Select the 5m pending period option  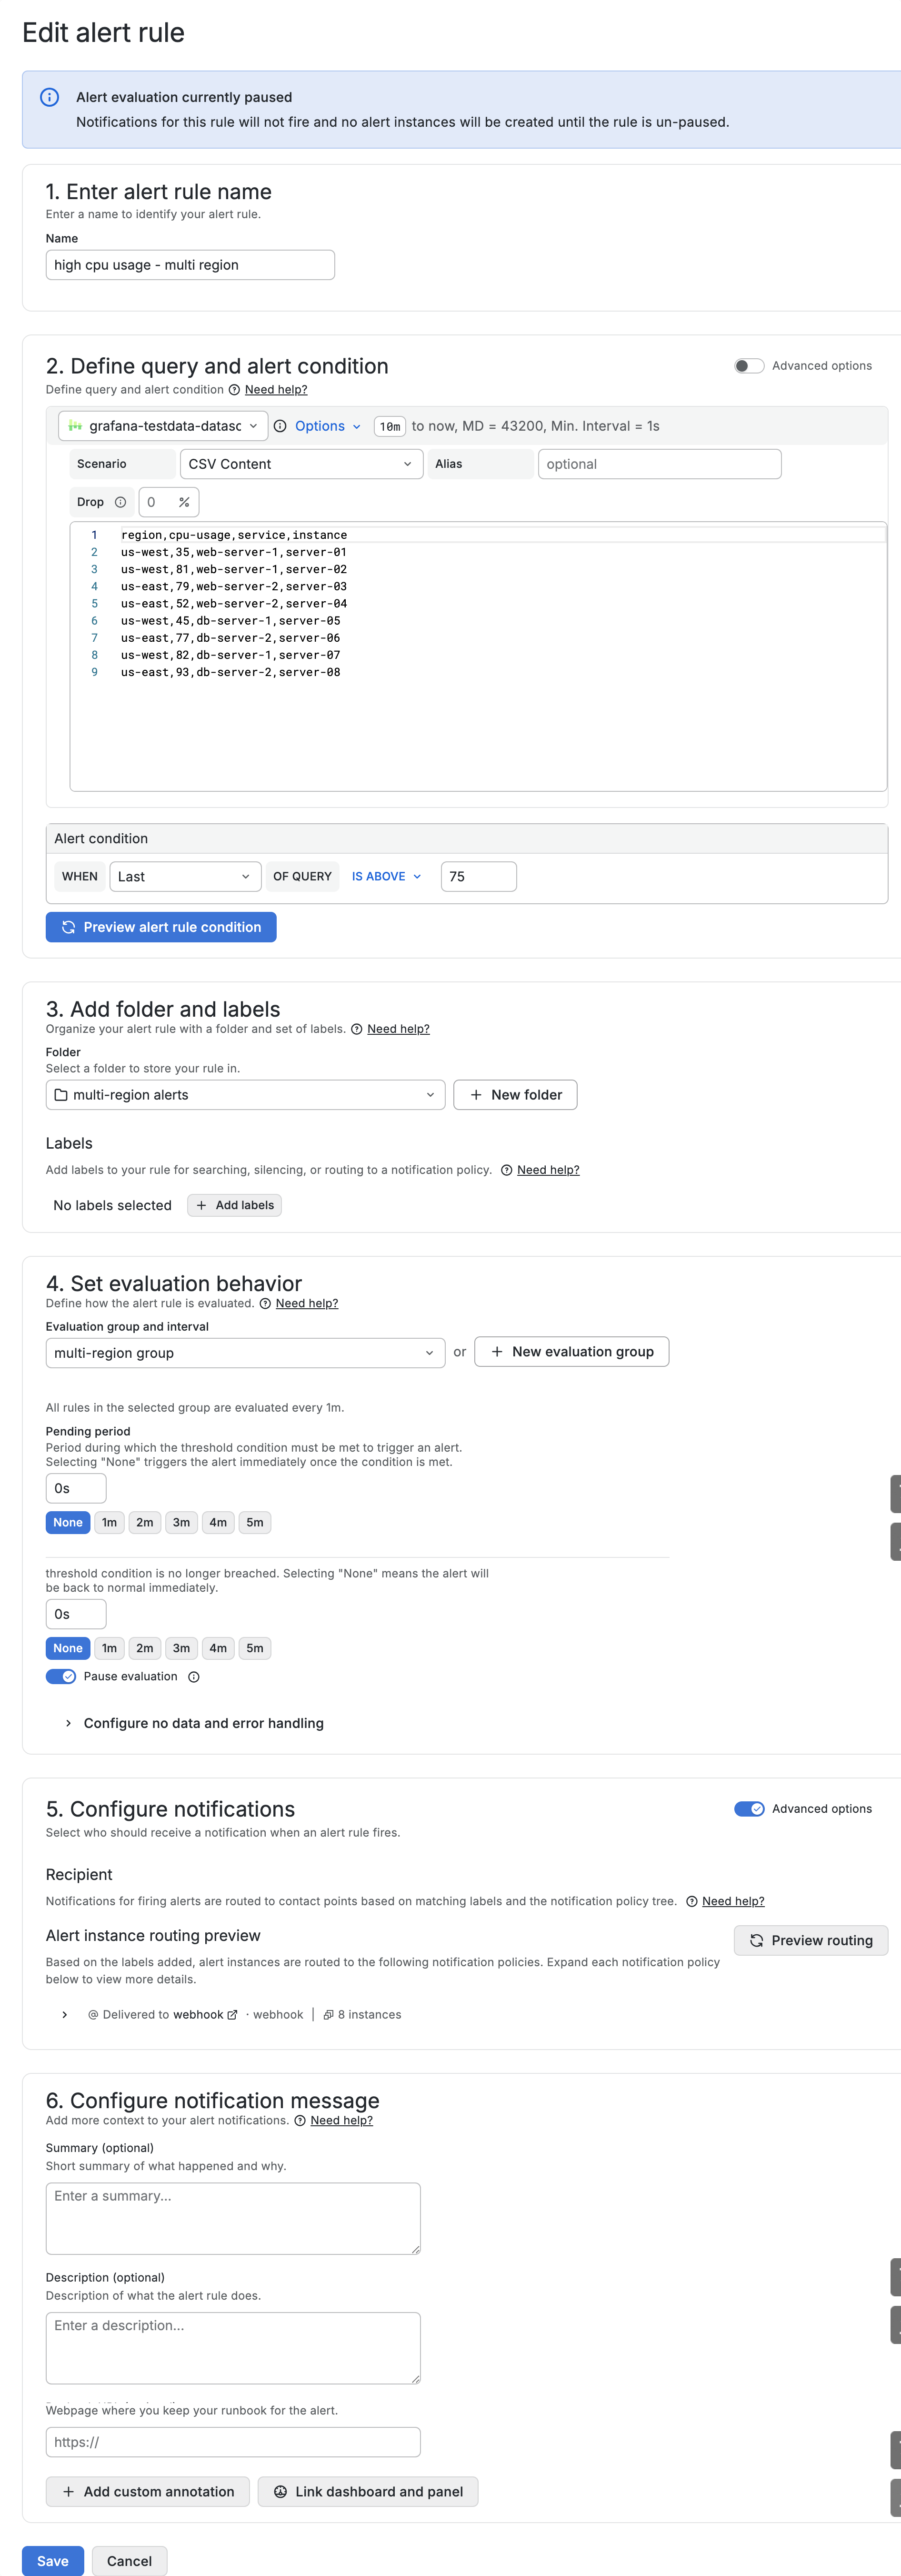[255, 1523]
